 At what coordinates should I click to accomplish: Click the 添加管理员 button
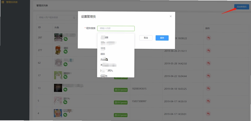pos(242,7)
